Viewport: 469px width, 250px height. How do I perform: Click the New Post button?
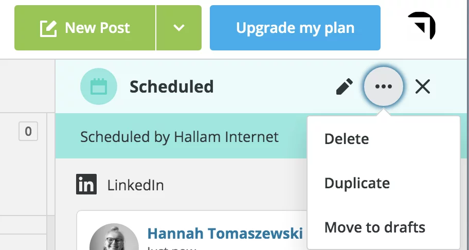click(x=85, y=28)
